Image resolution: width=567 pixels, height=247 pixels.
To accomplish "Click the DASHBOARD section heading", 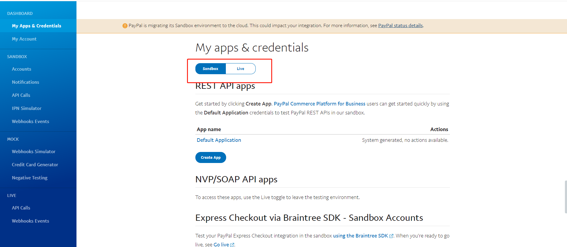I will [x=20, y=13].
